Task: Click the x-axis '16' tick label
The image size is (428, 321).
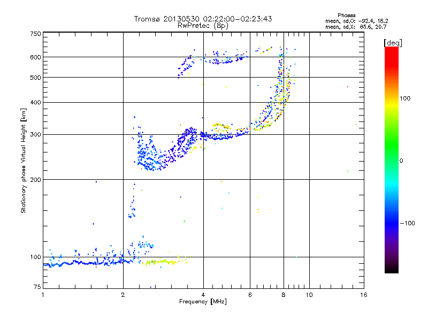Action: pos(364,295)
